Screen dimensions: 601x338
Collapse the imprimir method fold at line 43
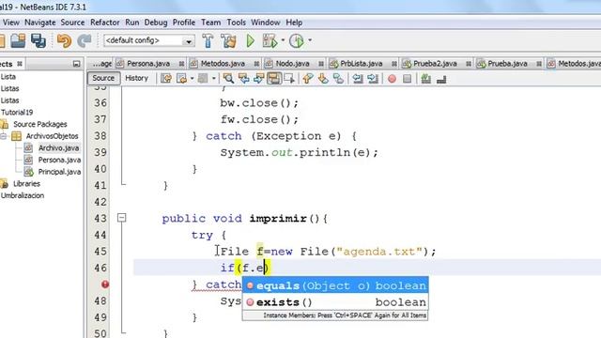coord(121,218)
